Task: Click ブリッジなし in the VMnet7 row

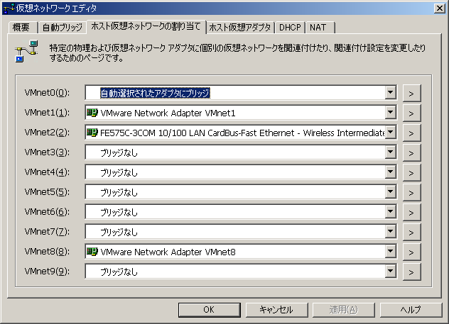Action: (x=119, y=233)
